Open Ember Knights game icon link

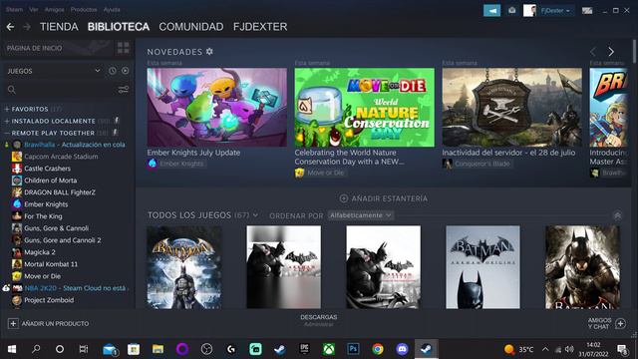pyautogui.click(x=153, y=164)
